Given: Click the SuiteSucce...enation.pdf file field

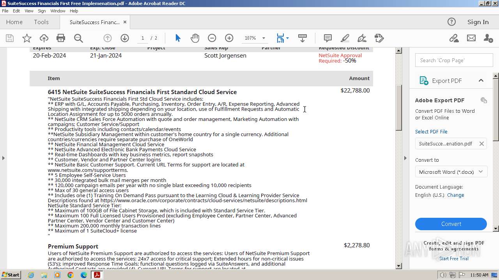Looking at the screenshot, I should pos(451,143).
